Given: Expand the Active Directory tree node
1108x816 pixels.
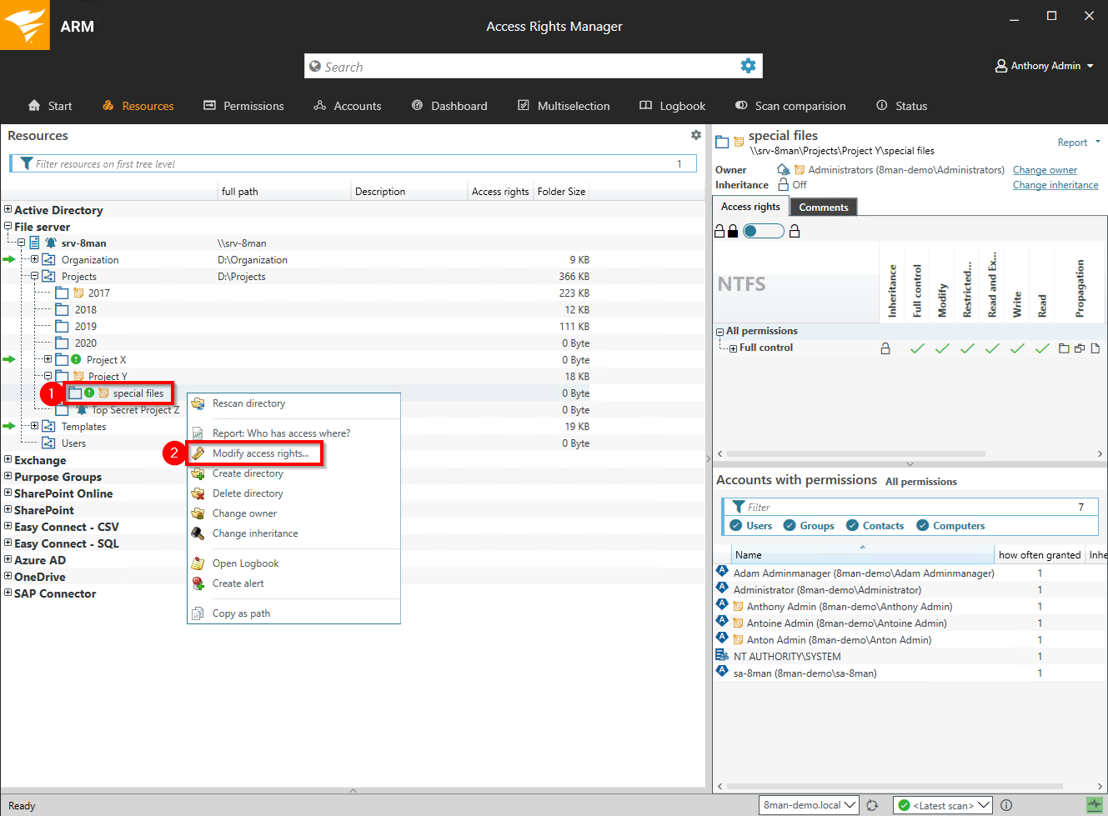Looking at the screenshot, I should point(8,210).
